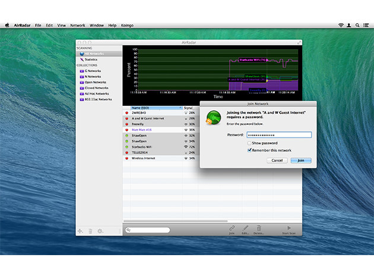The image size is (374, 280).
Task: Select Statistics in the sidebar
Action: [x=91, y=60]
